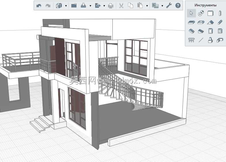Viewport: 226px width, 162px height.
Task: Select the extruded profile tool
Action: coord(220,40)
